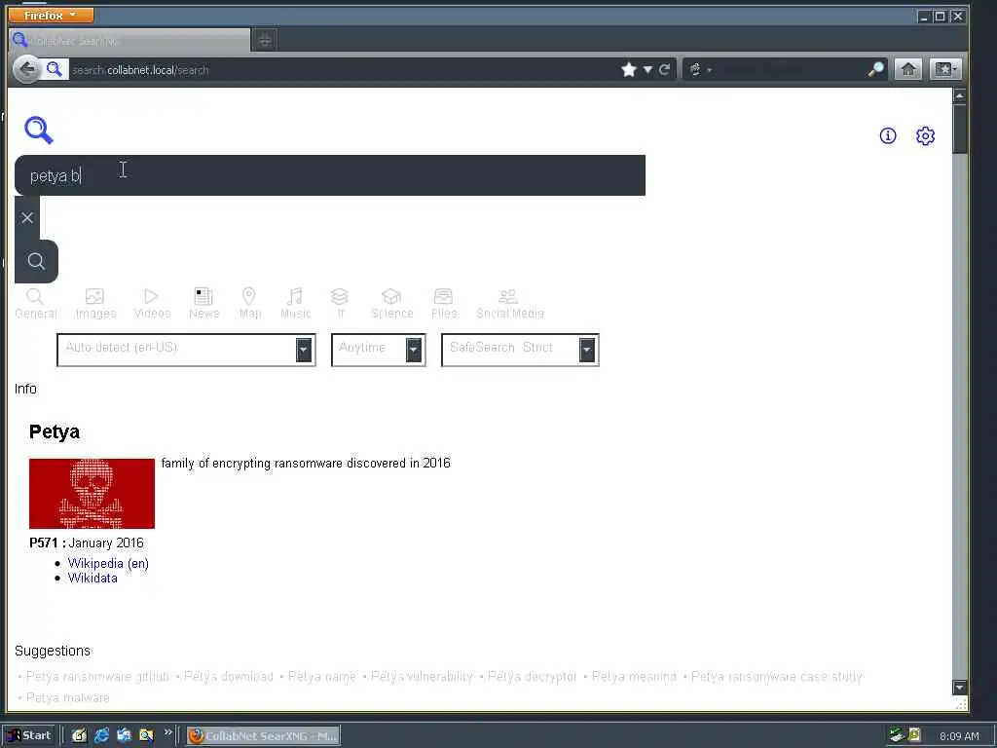Viewport: 997px width, 748px height.
Task: Click the network system tray icon
Action: pos(897,735)
